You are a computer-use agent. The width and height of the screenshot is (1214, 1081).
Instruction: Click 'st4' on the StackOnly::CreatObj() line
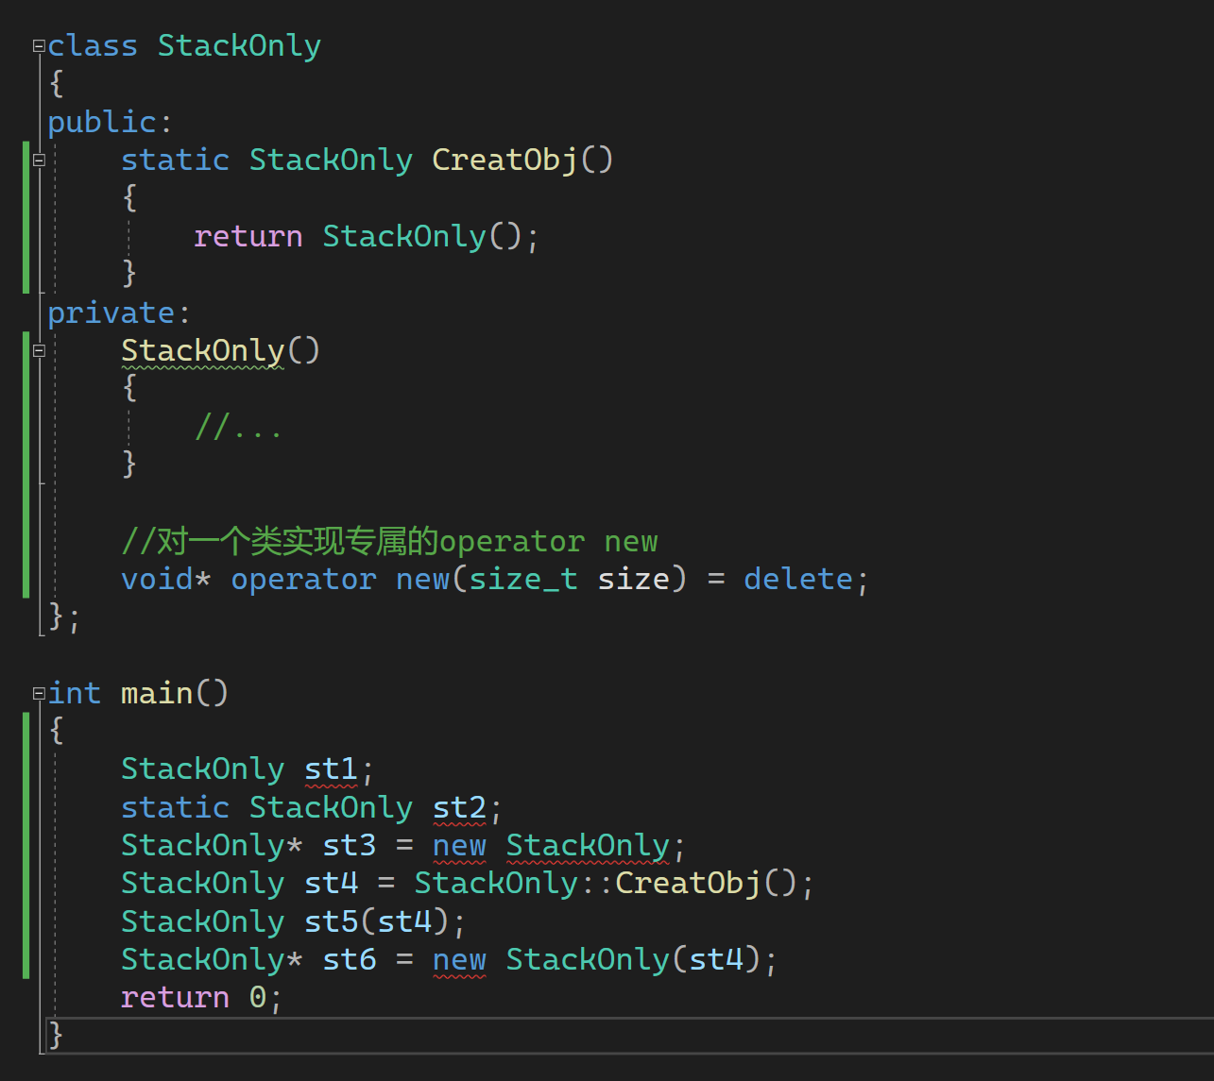click(x=331, y=884)
